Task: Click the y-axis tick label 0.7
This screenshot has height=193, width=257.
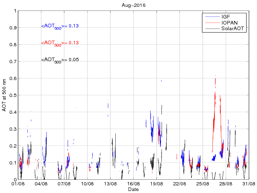Action: (x=13, y=62)
